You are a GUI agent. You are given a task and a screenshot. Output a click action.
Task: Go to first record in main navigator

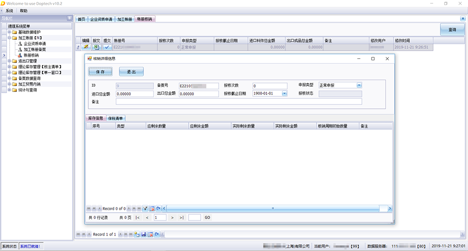[78, 234]
